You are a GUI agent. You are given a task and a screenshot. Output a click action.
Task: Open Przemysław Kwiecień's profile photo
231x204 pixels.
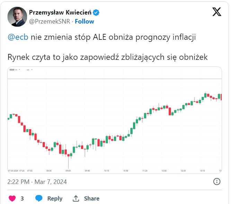(17, 17)
